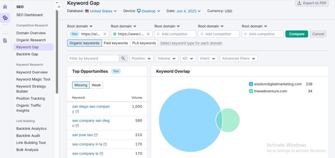
Task: Open Link Building Tool in sidebar
Action: 31,143
